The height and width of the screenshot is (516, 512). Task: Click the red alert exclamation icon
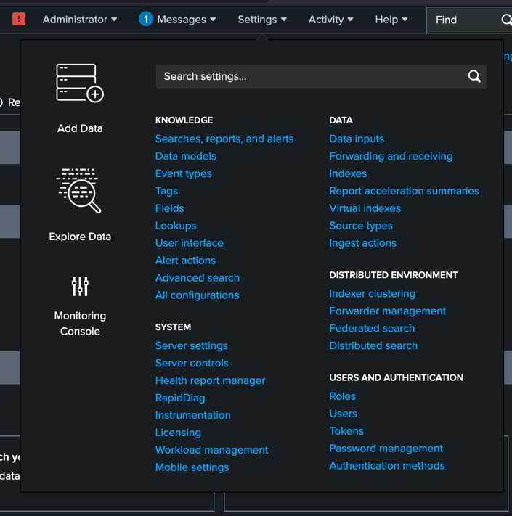pyautogui.click(x=19, y=19)
